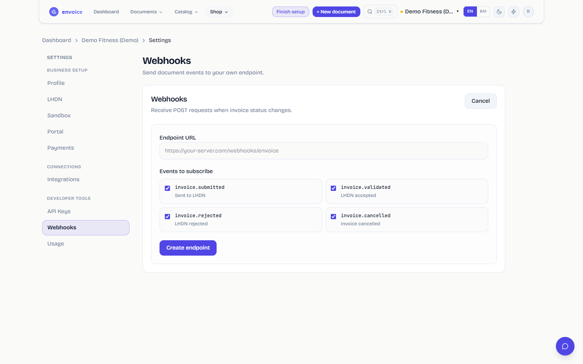Click the Create endpoint button
This screenshot has height=364, width=583.
coord(188,248)
